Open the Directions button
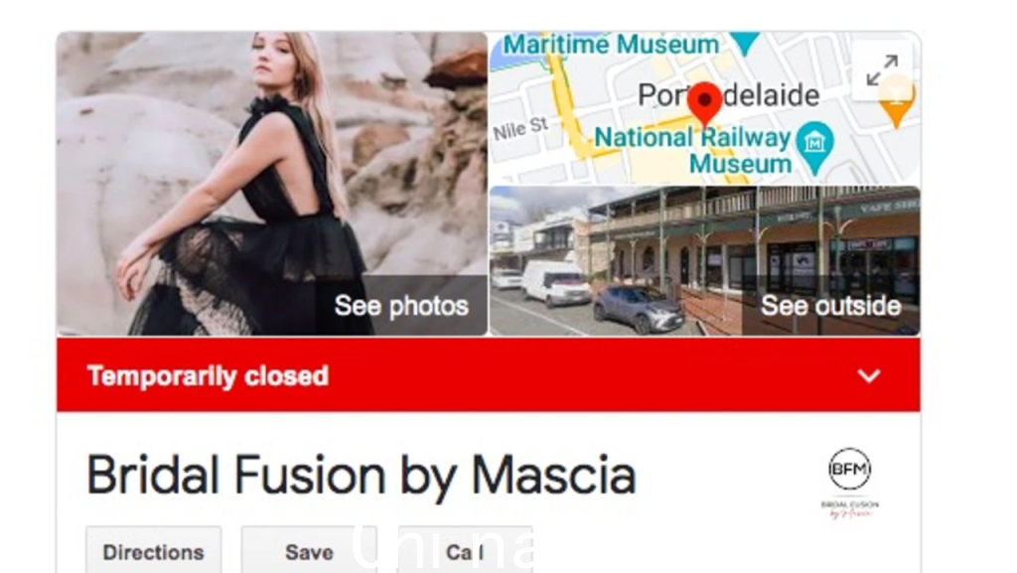The height and width of the screenshot is (573, 1017). pyautogui.click(x=154, y=550)
